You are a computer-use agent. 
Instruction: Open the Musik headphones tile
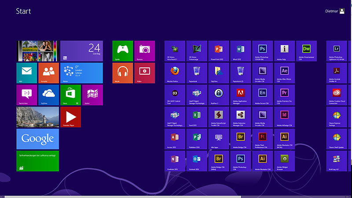(x=123, y=73)
